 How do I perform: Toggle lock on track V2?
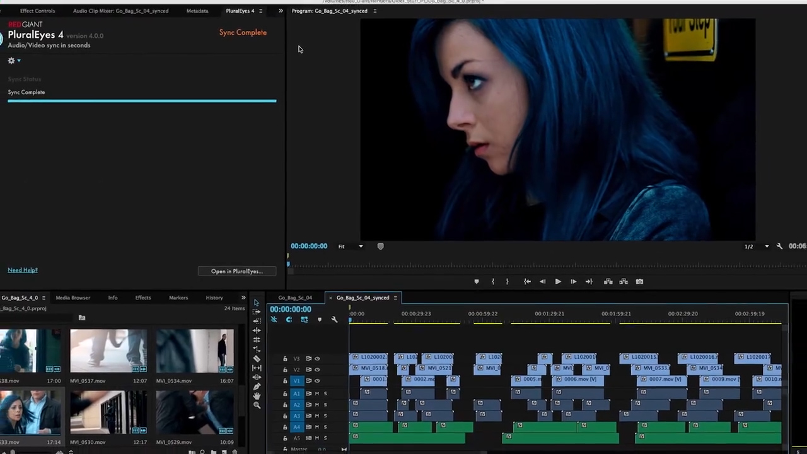click(285, 370)
